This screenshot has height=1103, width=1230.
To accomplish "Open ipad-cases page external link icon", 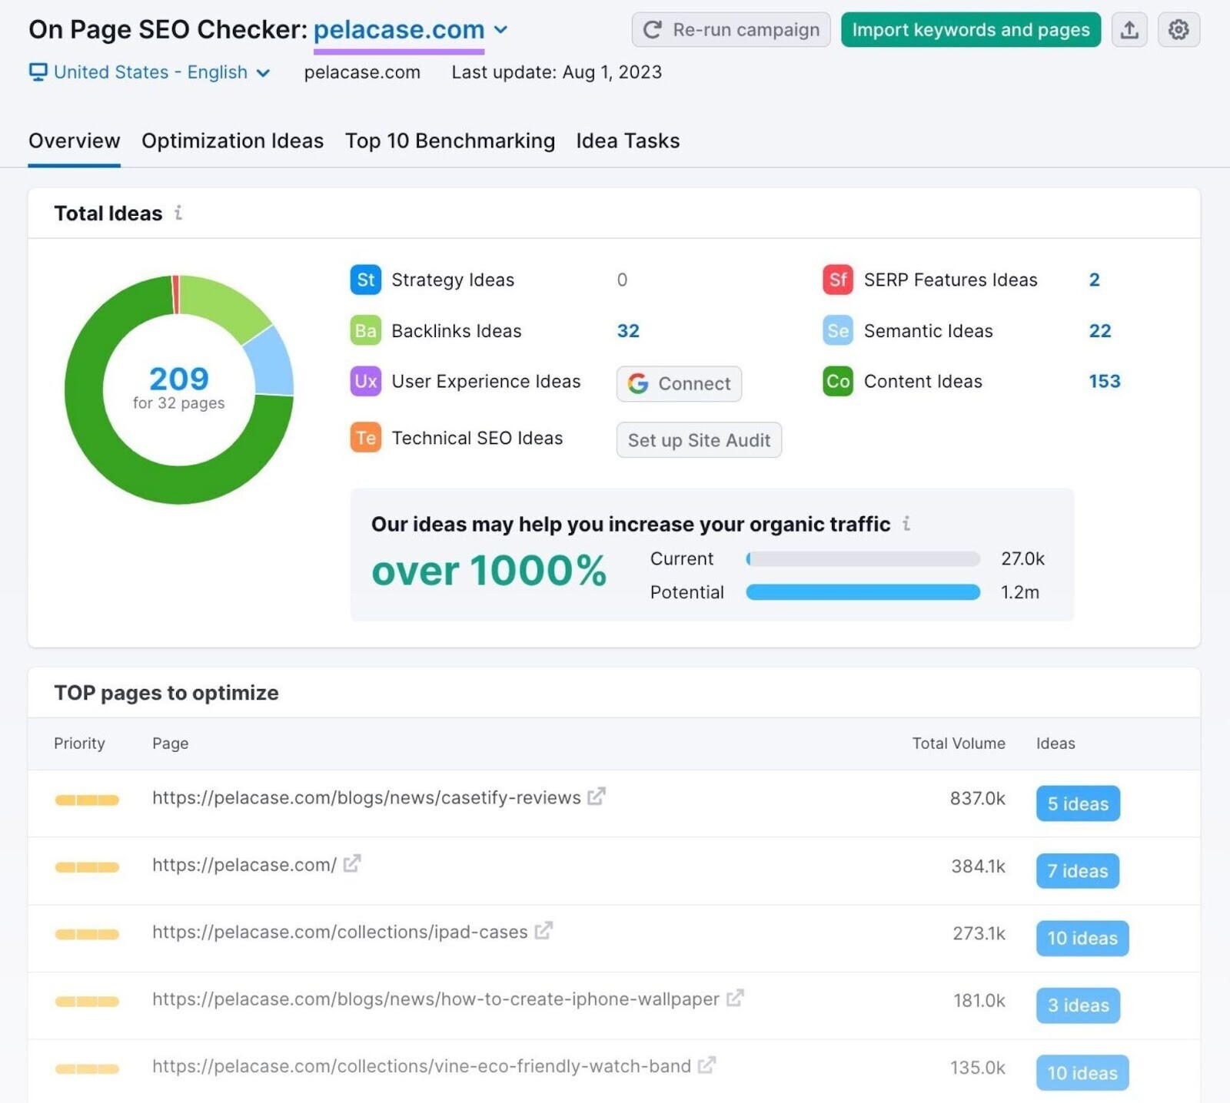I will coord(544,931).
